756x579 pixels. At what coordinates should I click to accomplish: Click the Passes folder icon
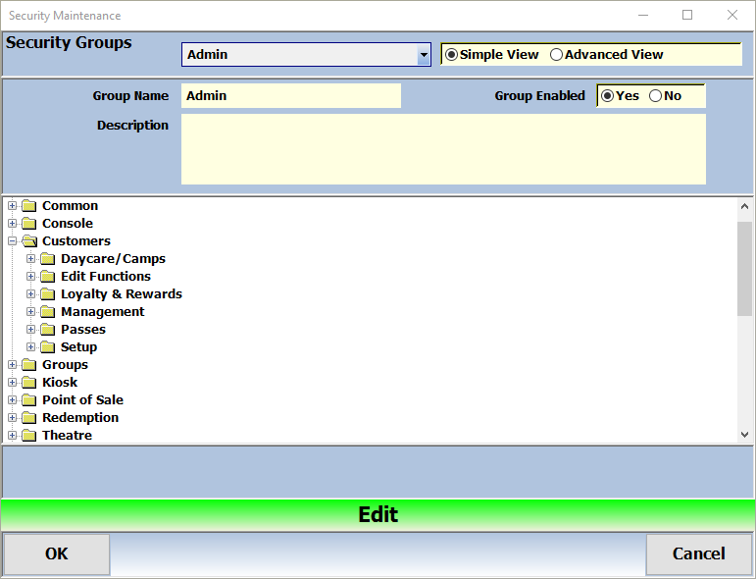pyautogui.click(x=47, y=330)
